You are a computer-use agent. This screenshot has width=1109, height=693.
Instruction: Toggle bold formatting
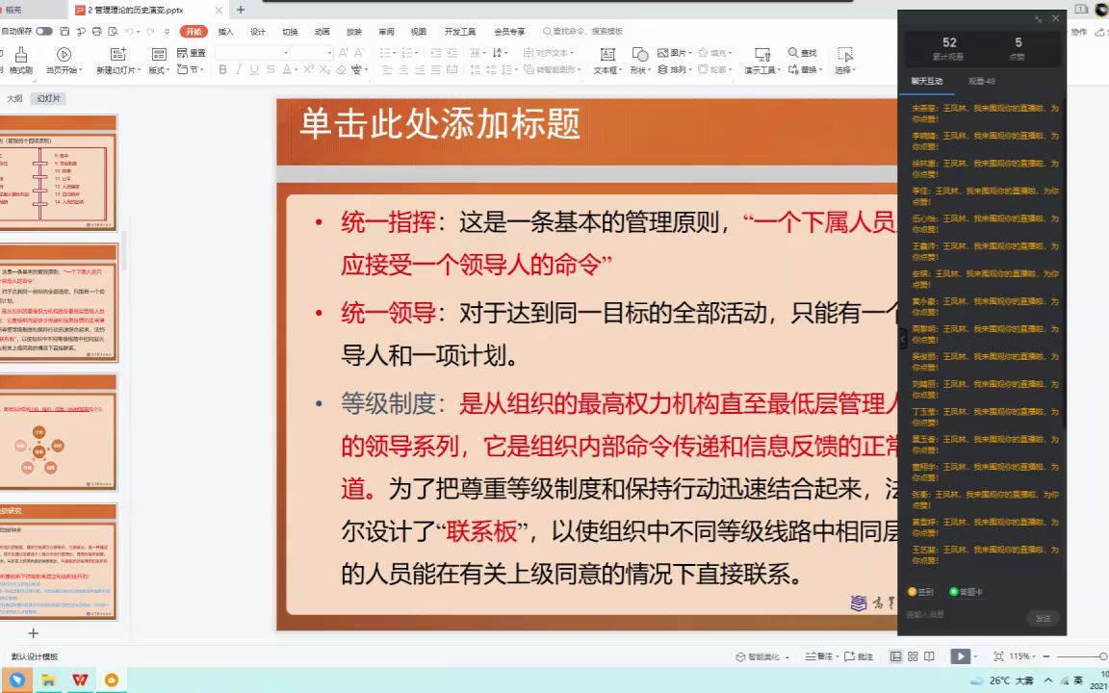(221, 68)
